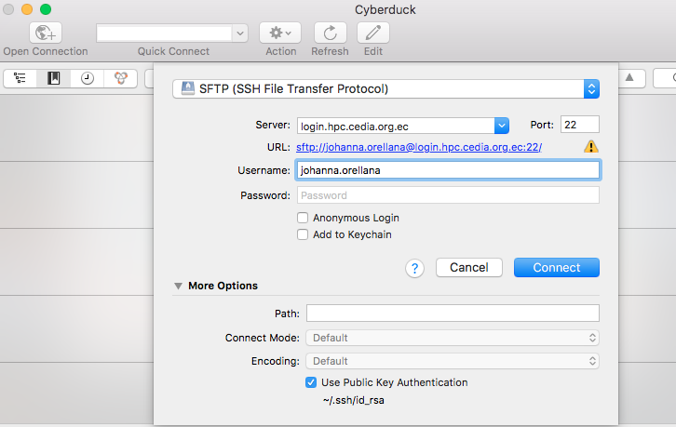Viewport: 676px width, 427px height.
Task: Click the help question mark button
Action: [415, 268]
